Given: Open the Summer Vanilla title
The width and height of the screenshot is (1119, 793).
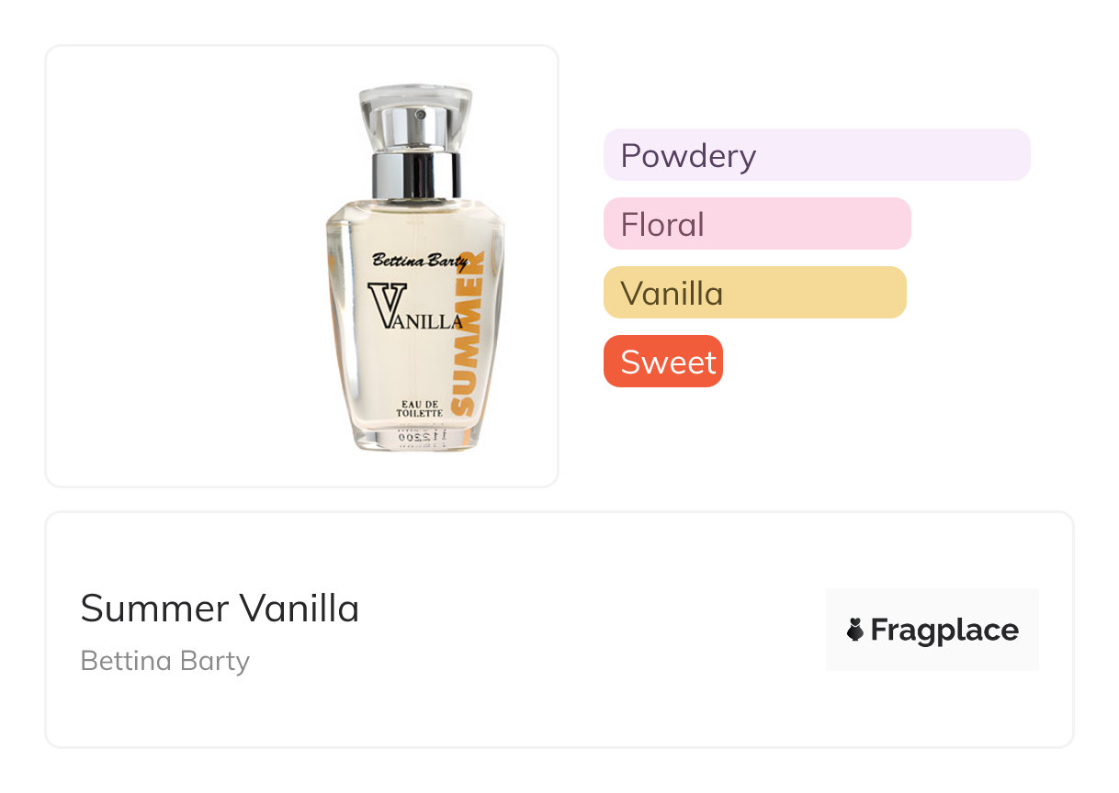Looking at the screenshot, I should click(x=220, y=609).
